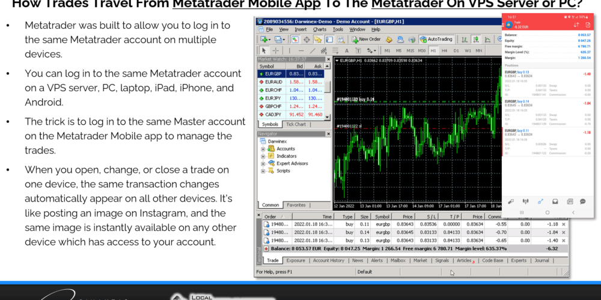Expand Accounts in Navigator tree

263,149
